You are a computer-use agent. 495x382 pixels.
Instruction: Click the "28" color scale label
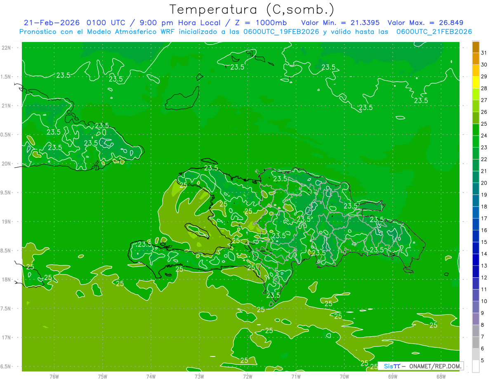(x=484, y=88)
